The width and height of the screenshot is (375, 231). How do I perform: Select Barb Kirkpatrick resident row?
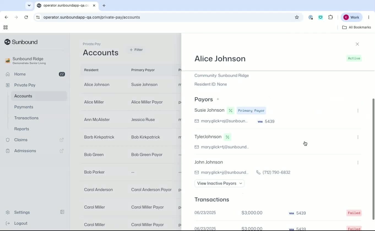point(131,137)
